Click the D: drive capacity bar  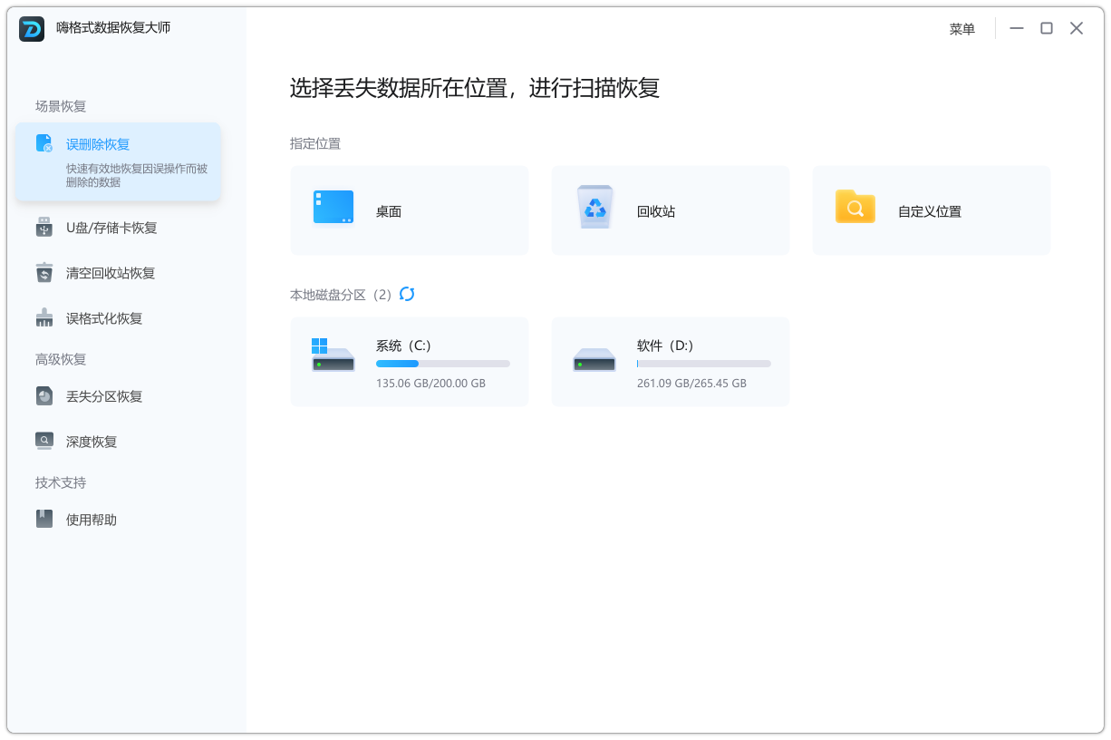(703, 364)
